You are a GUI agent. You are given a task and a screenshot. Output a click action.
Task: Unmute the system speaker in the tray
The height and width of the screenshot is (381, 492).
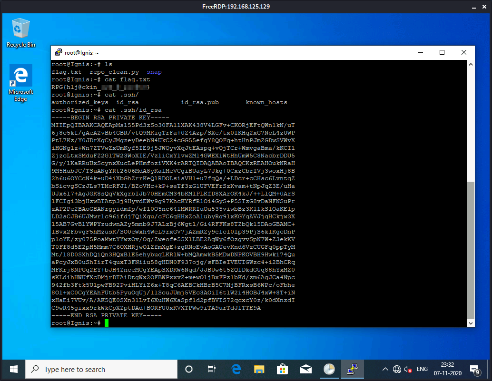407,369
